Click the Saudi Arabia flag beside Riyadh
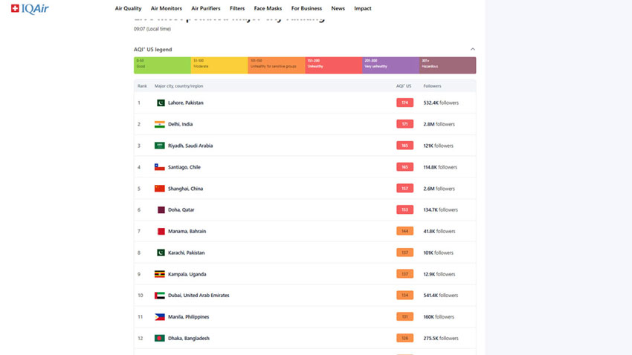The image size is (632, 355). tap(160, 146)
